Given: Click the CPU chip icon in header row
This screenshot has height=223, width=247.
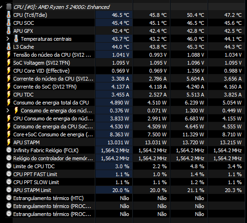Looking at the screenshot, I should point(9,7).
